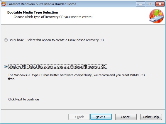Go back with the Back button
This screenshot has width=166, height=124.
point(79,117)
